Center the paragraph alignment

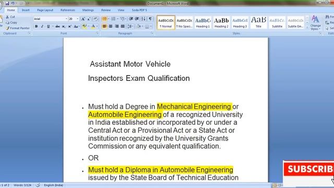pyautogui.click(x=111, y=27)
